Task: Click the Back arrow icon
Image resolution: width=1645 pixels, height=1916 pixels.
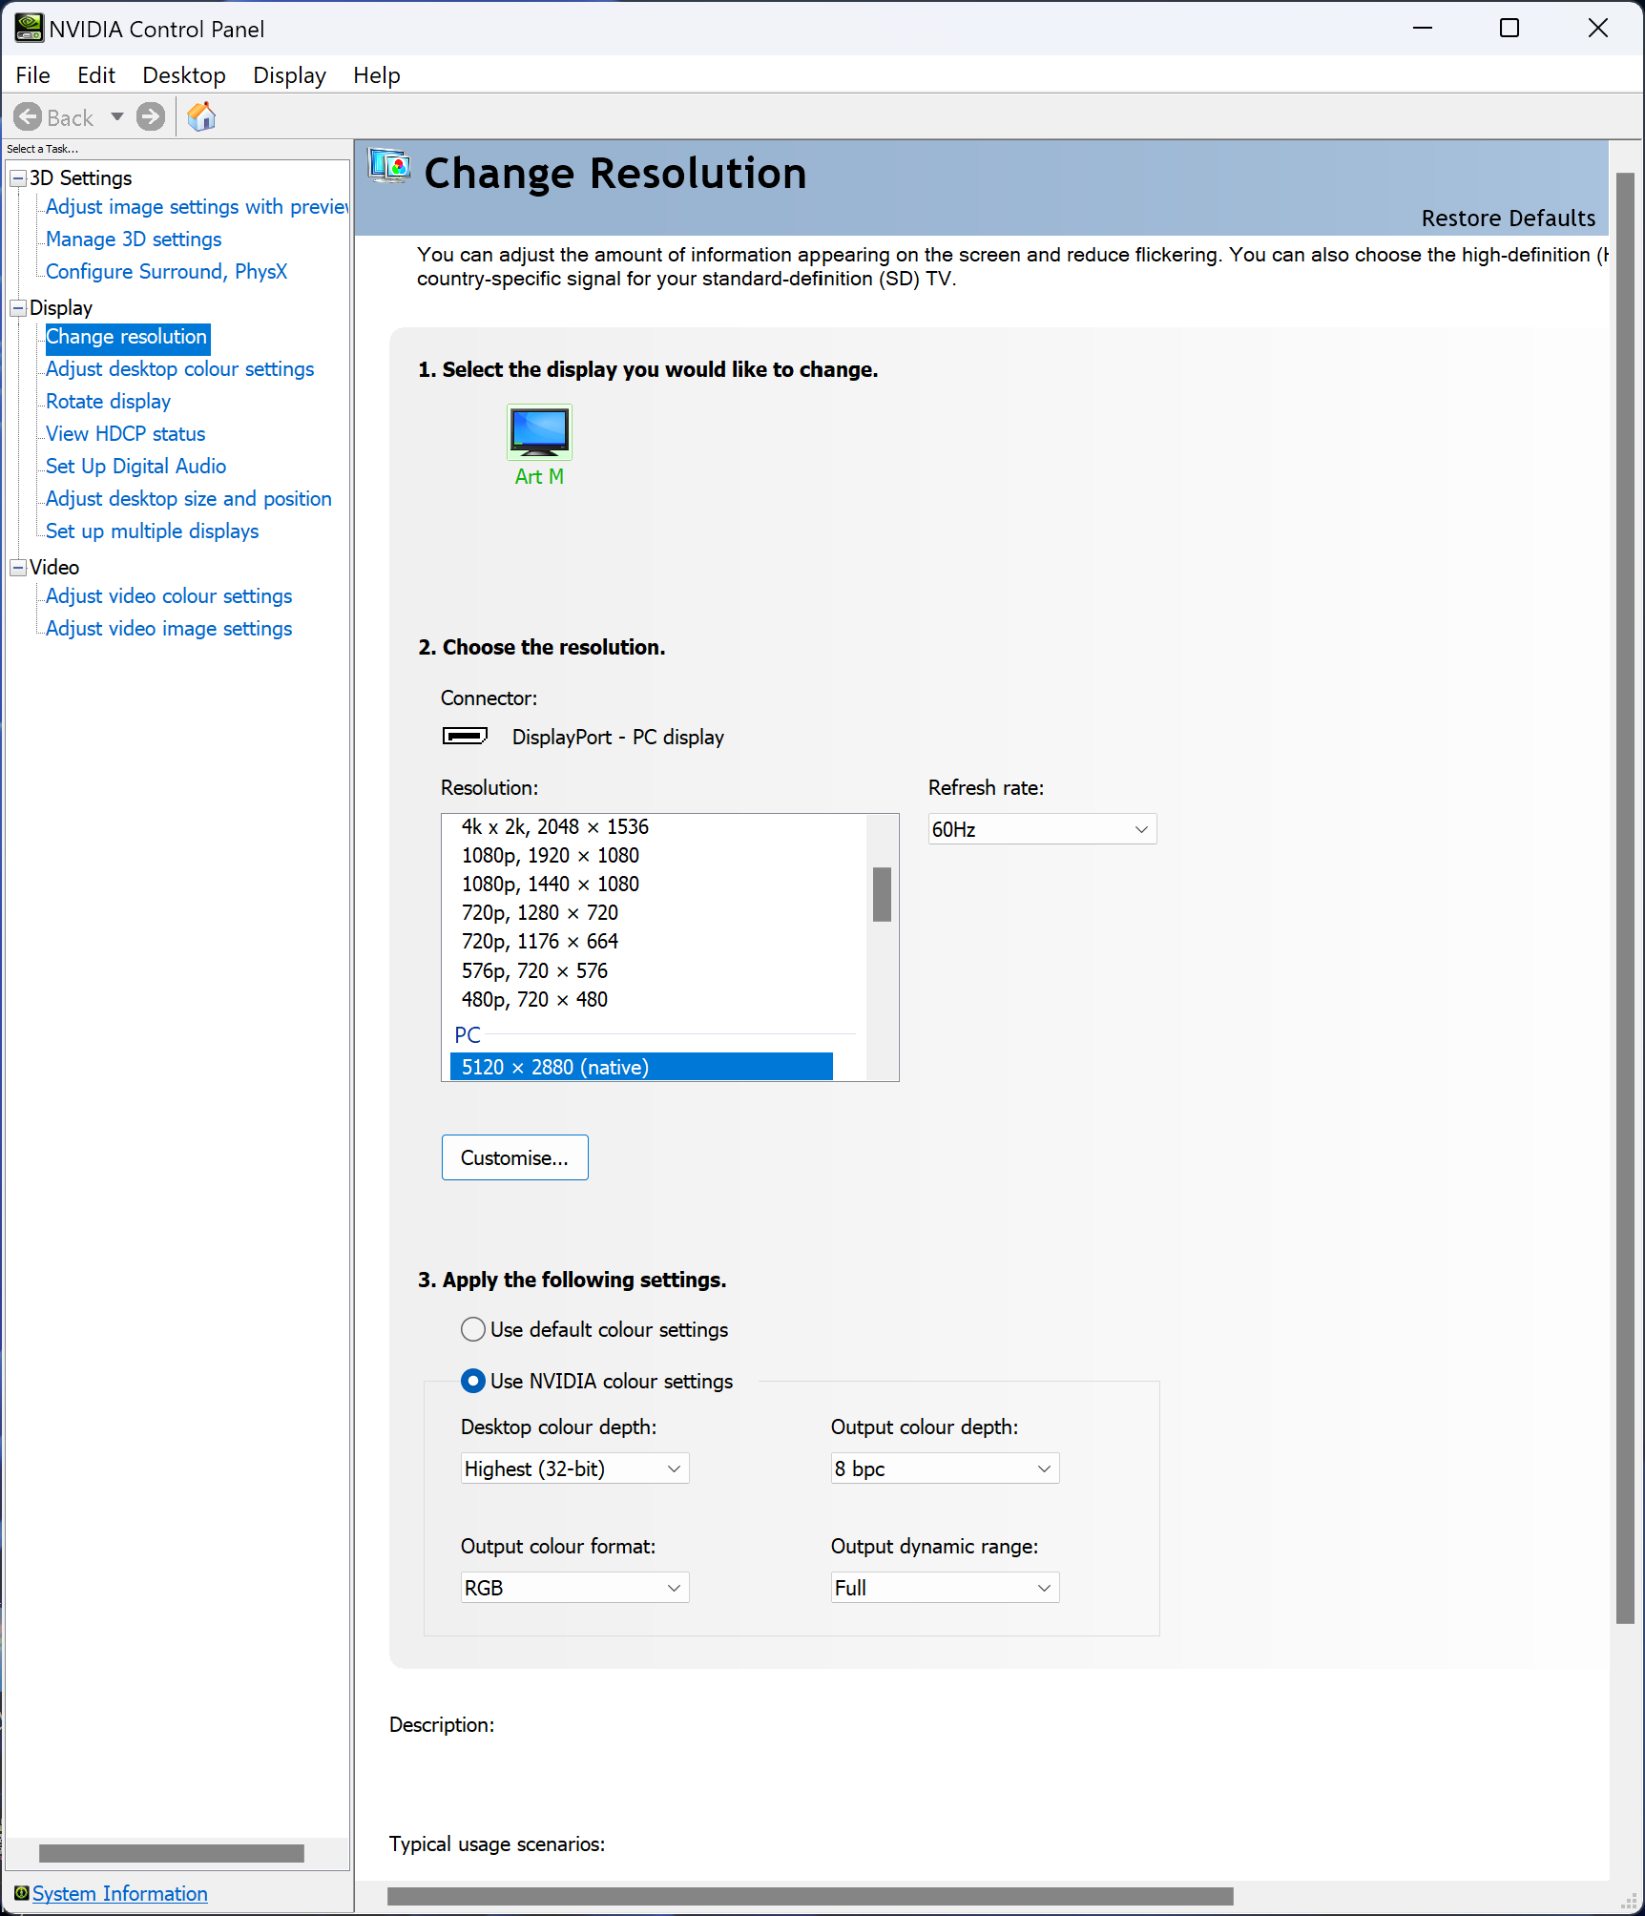Action: click(x=28, y=117)
